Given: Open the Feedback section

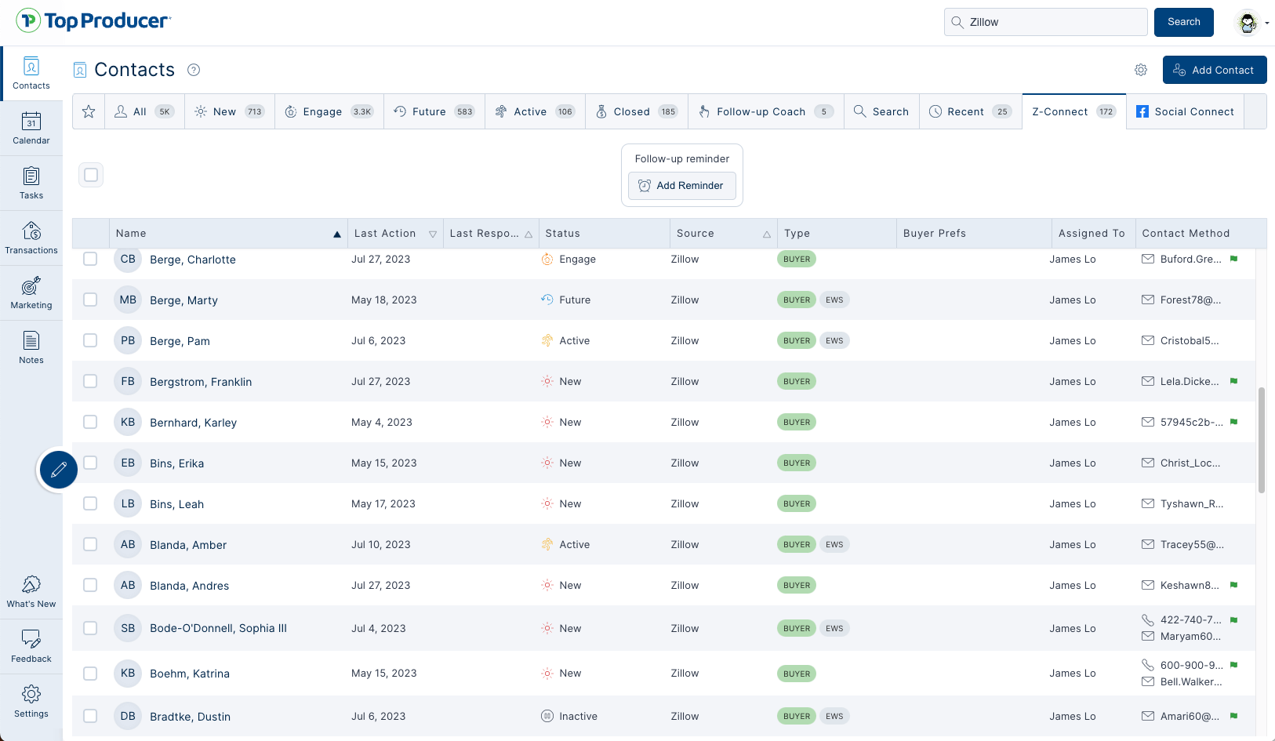Looking at the screenshot, I should pos(31,645).
